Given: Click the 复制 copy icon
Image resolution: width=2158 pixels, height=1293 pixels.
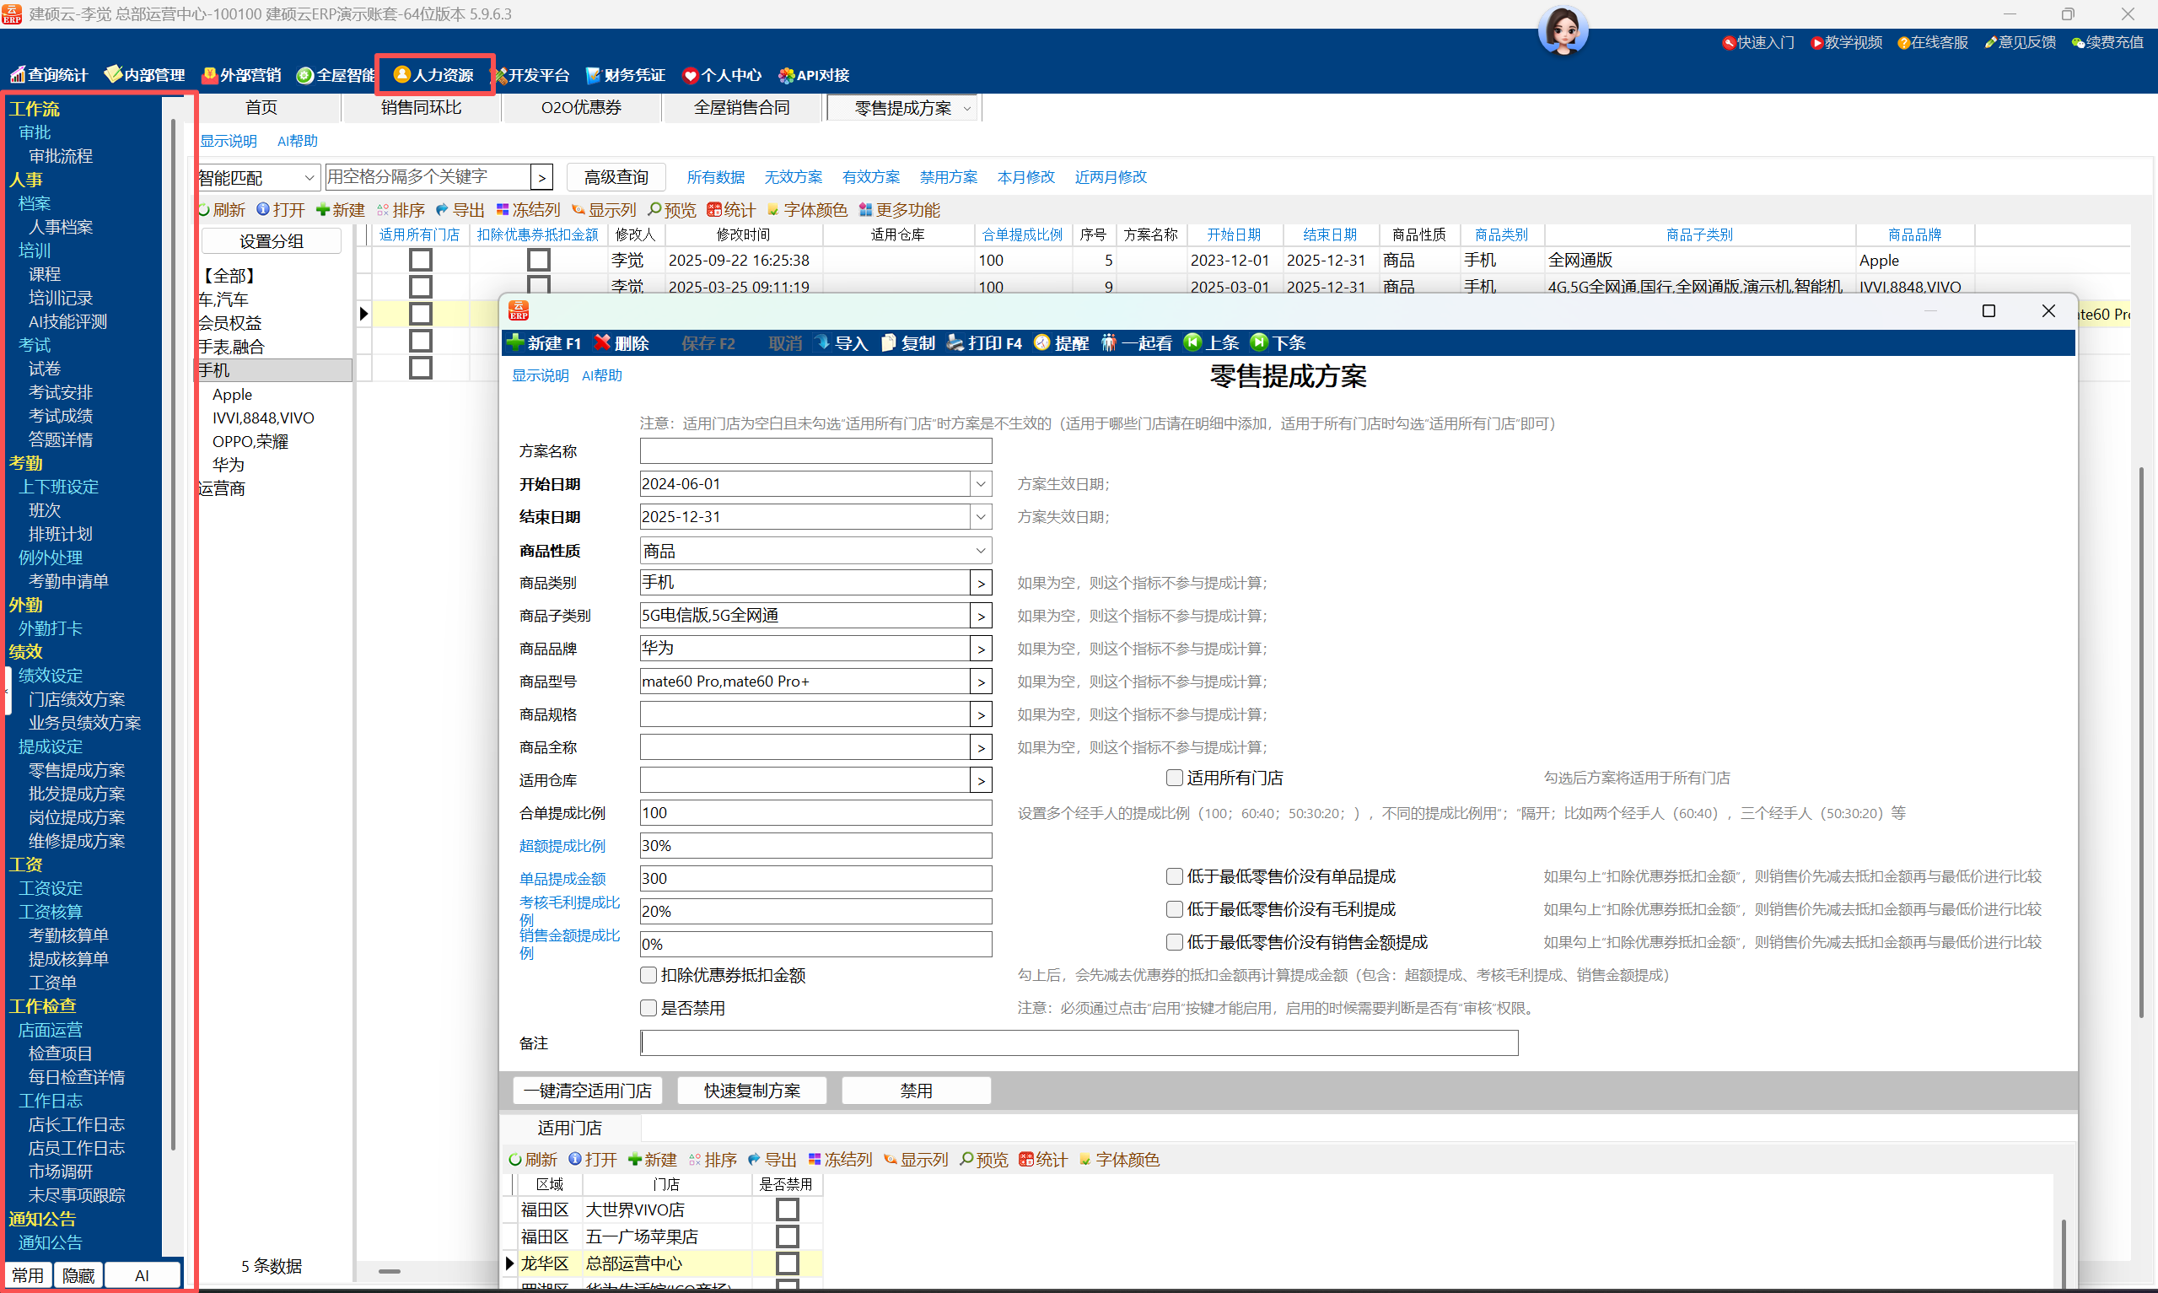Looking at the screenshot, I should click(888, 342).
